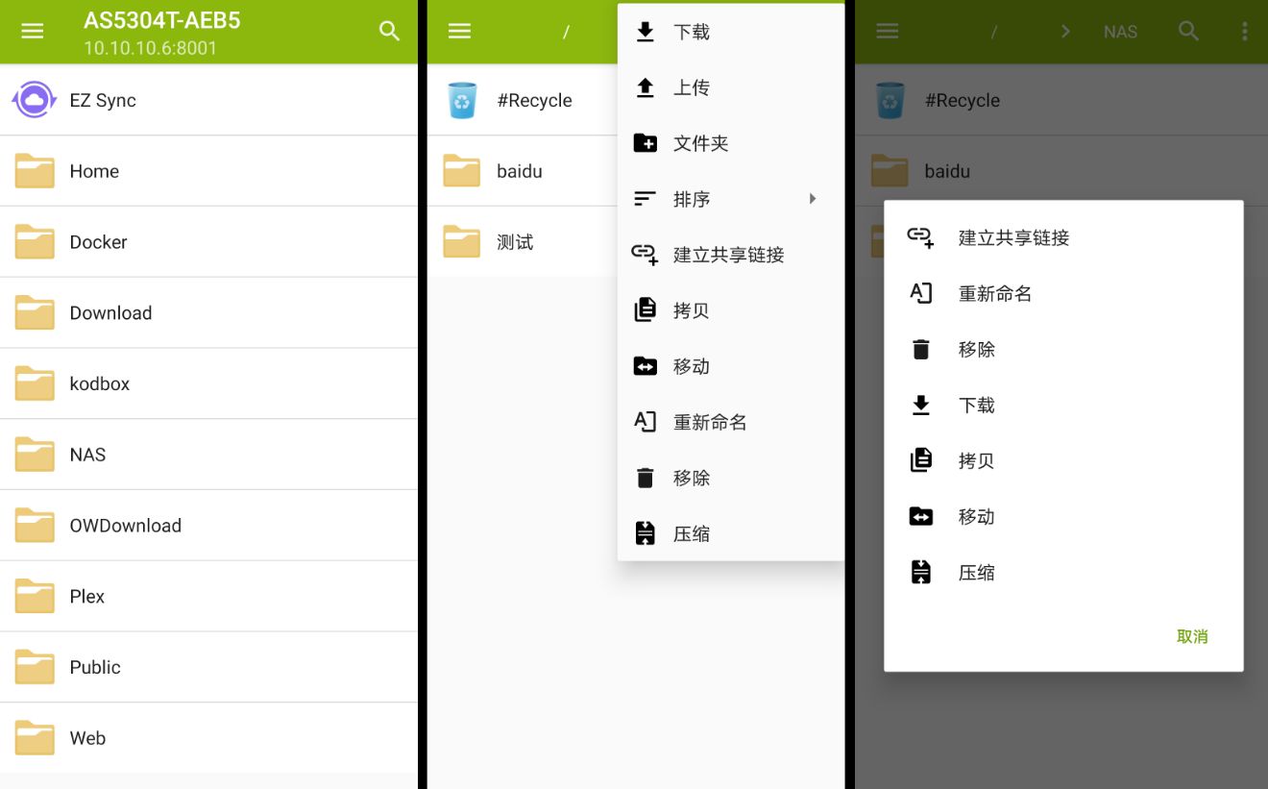Select 文件夹 new folder option
The image size is (1268, 789).
click(730, 143)
